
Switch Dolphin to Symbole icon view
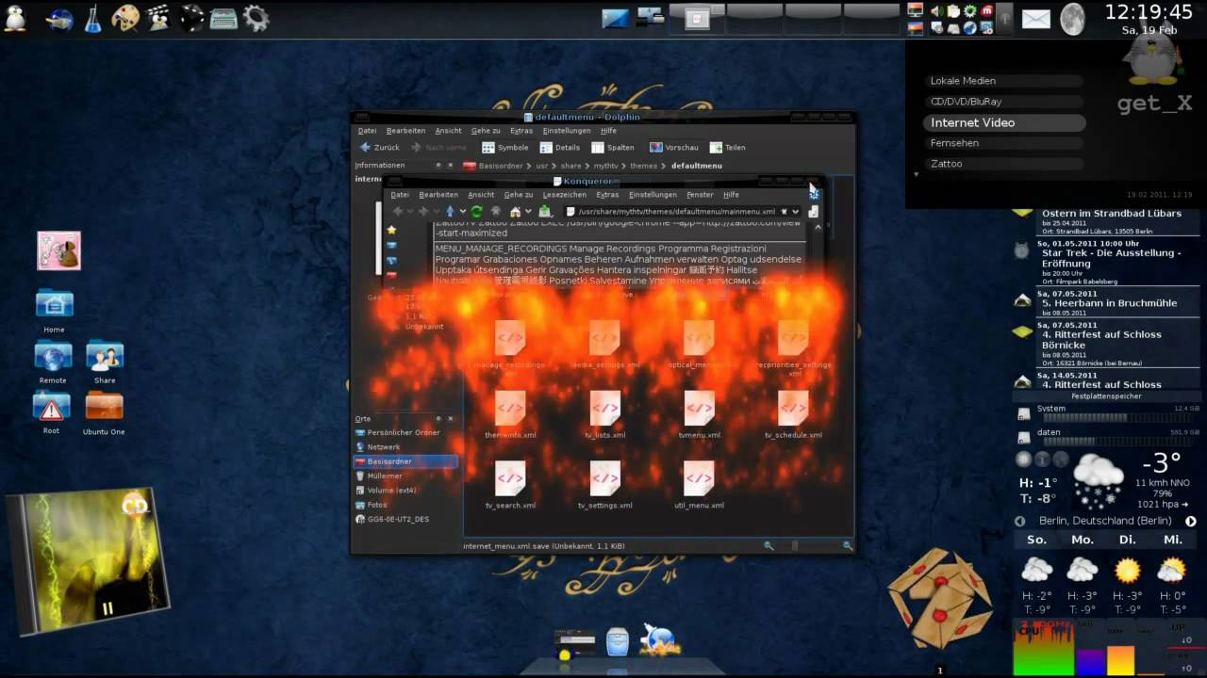(505, 147)
